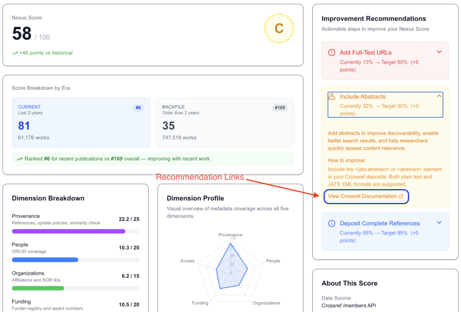Click the external link icon after View Crossref Documentation
461x312 pixels.
(x=401, y=196)
